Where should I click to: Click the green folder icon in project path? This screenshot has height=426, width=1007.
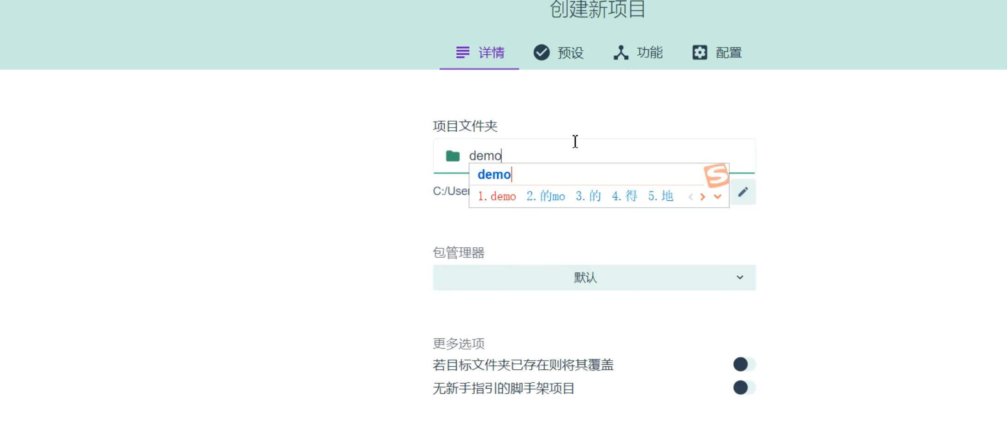(452, 155)
